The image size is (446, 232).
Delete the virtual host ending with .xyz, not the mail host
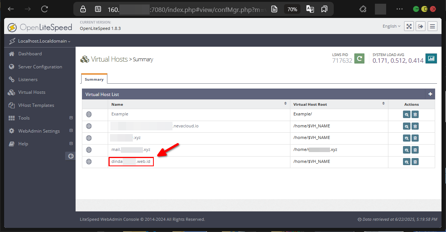[x=415, y=138]
